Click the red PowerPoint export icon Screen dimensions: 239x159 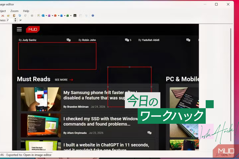pyautogui.click(x=55, y=16)
